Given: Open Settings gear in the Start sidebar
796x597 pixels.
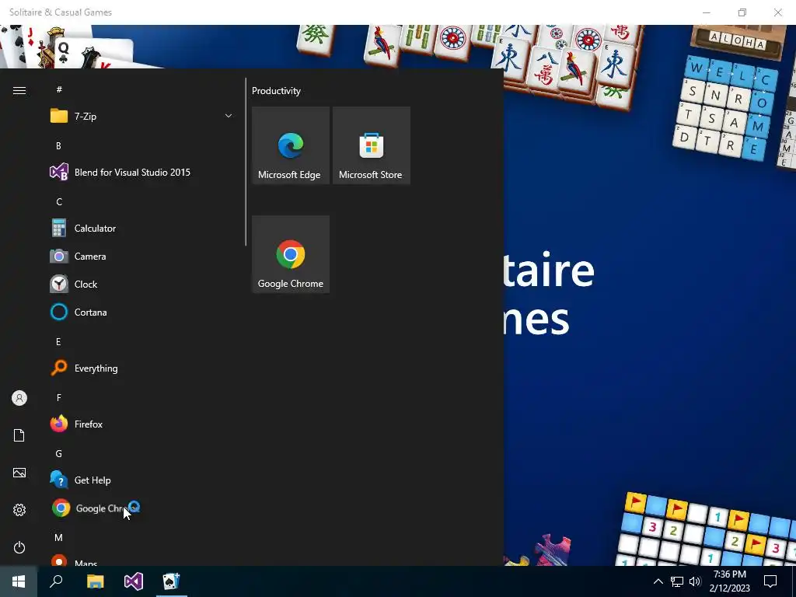Looking at the screenshot, I should coord(19,510).
